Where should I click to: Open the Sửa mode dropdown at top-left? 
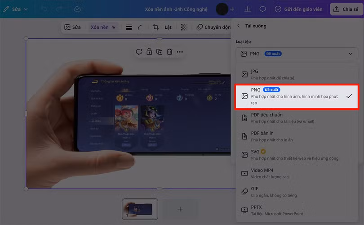(x=16, y=9)
